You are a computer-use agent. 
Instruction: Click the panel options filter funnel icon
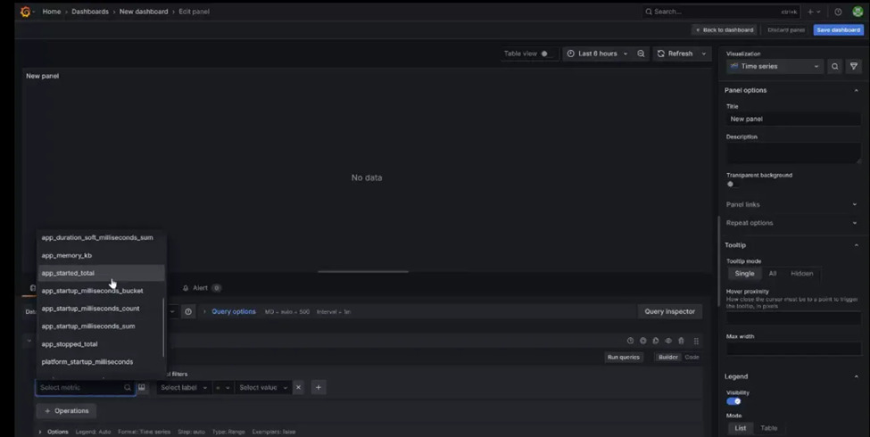click(x=854, y=67)
